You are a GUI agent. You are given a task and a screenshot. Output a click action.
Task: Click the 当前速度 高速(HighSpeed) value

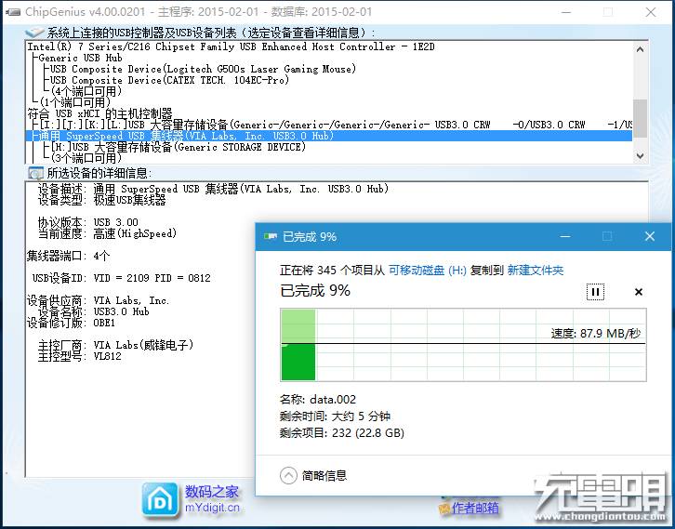pyautogui.click(x=135, y=233)
